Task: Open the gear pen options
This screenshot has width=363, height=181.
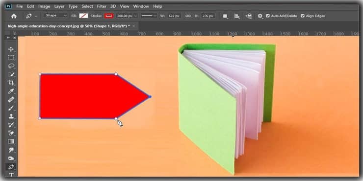Action: click(260, 16)
